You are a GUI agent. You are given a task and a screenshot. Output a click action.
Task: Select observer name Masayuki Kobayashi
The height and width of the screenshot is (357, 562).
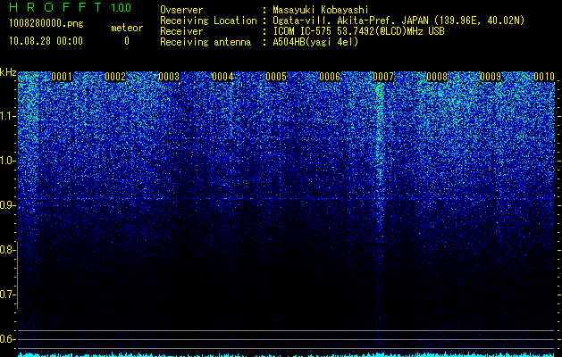tap(321, 10)
